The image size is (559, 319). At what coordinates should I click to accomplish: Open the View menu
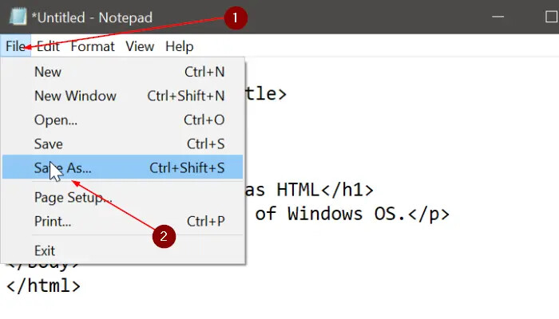point(140,46)
